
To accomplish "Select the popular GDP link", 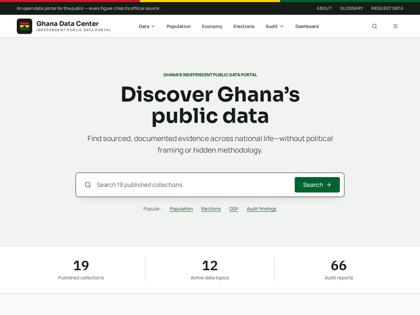I will (x=234, y=209).
